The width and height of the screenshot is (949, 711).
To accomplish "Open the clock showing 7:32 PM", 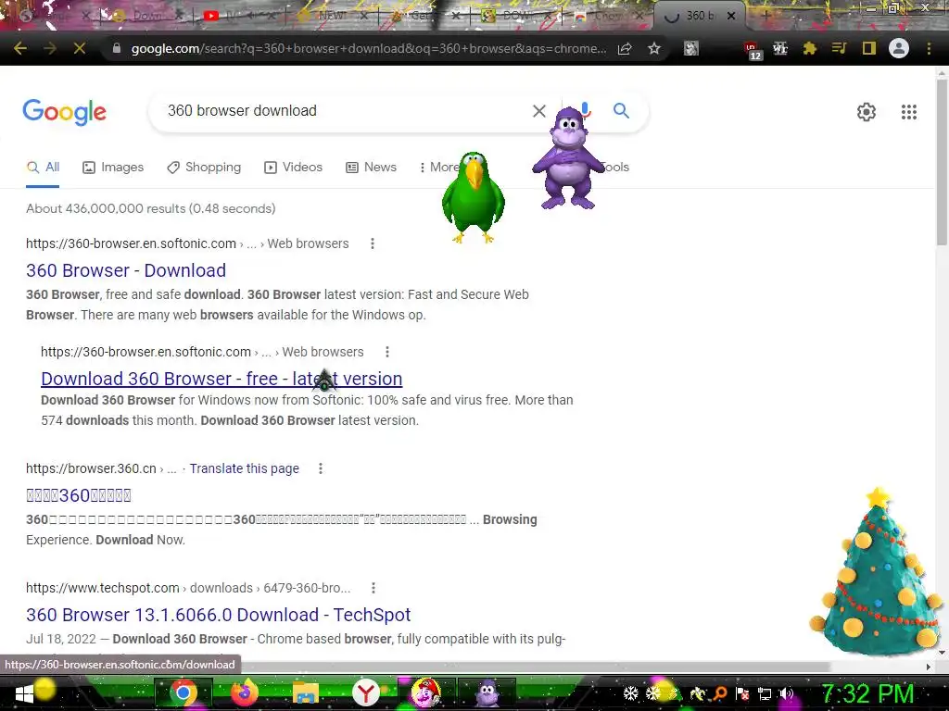I will (x=867, y=693).
